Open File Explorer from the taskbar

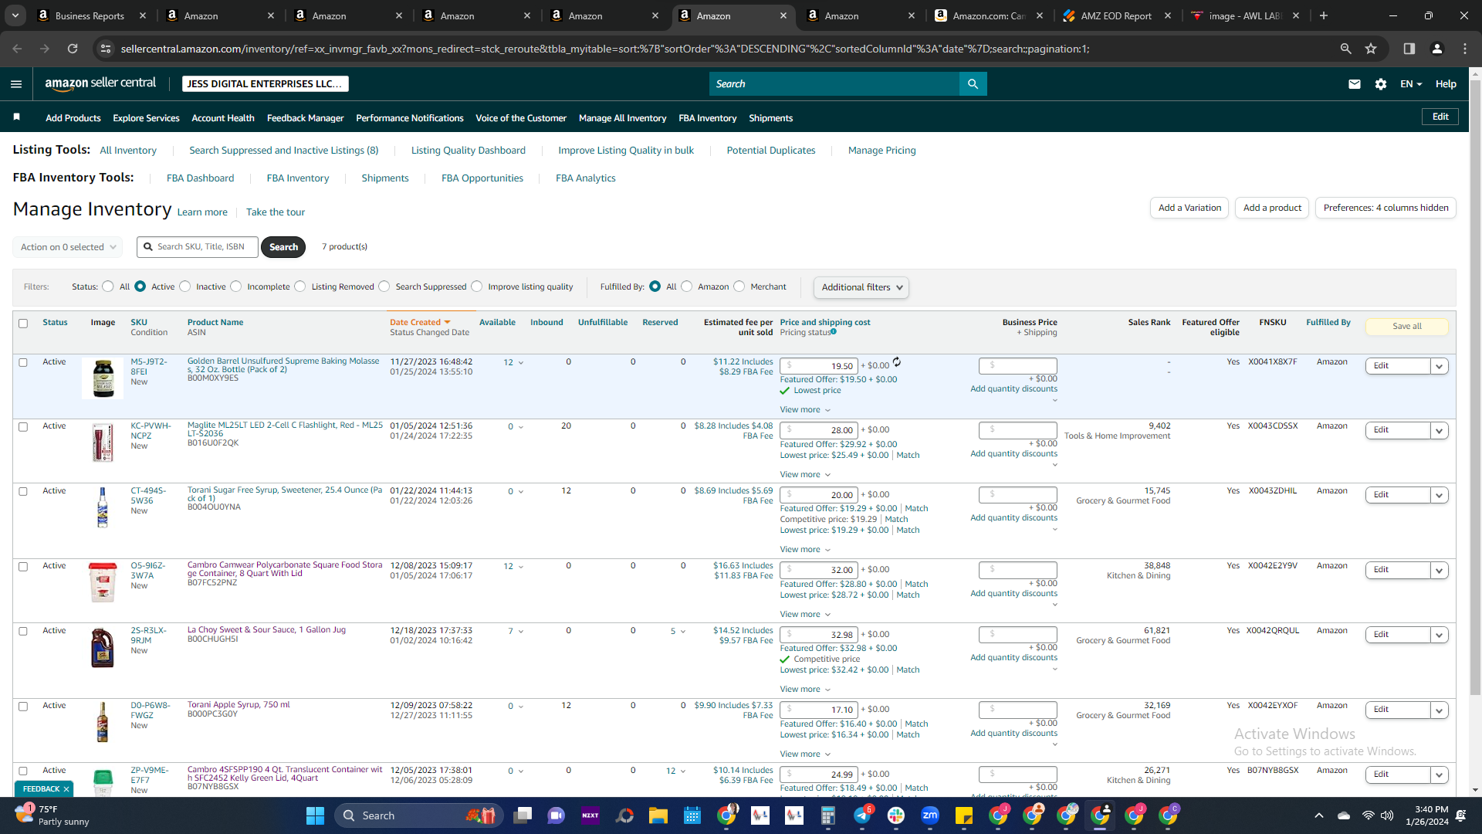tap(658, 815)
